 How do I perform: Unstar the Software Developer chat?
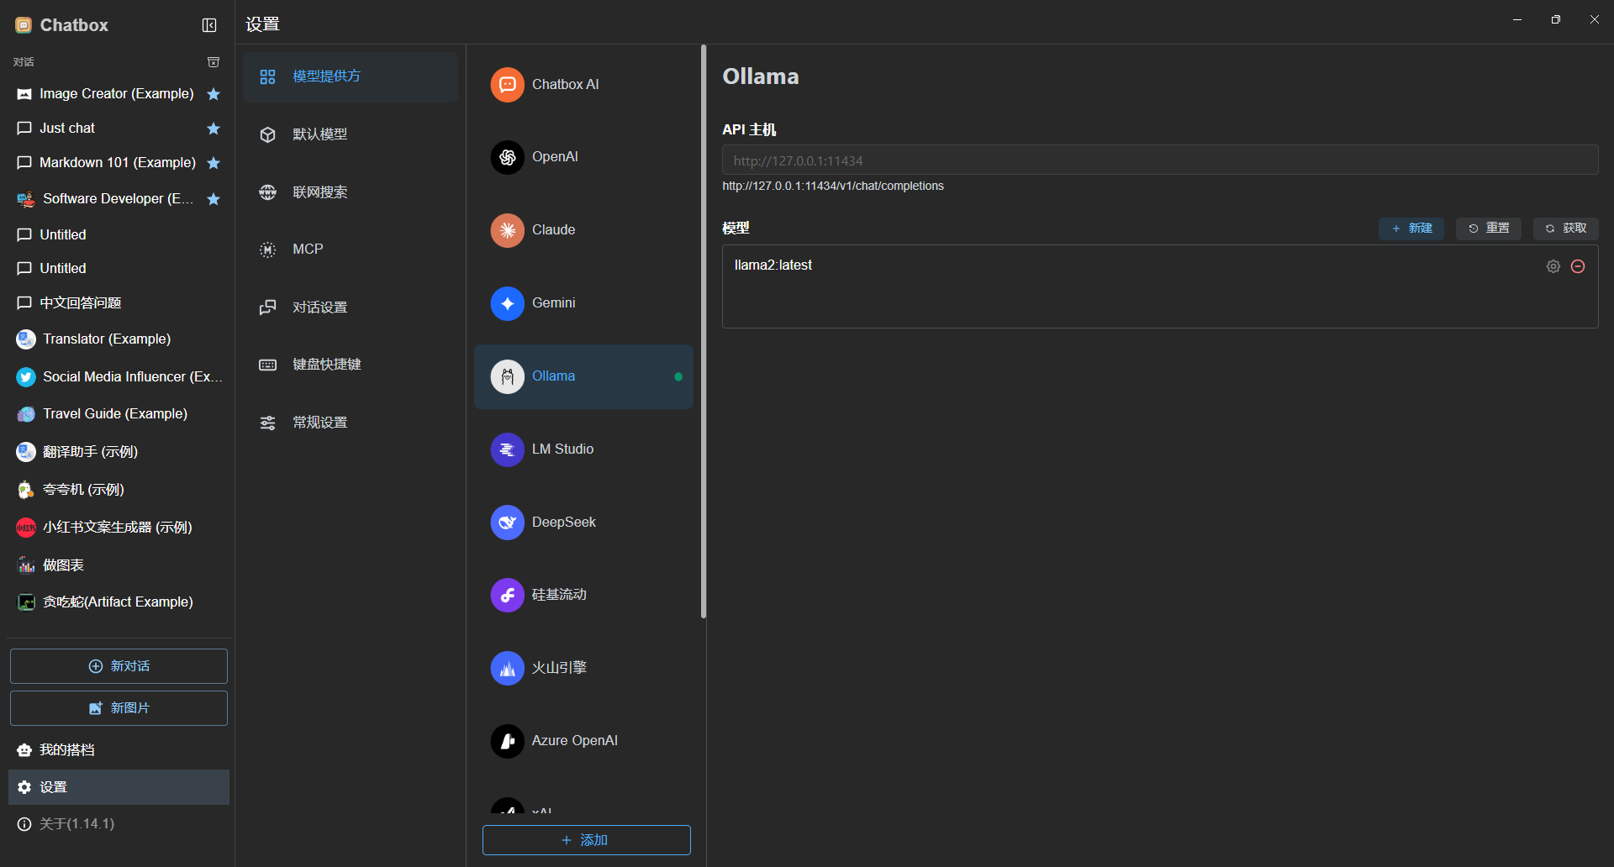214,199
